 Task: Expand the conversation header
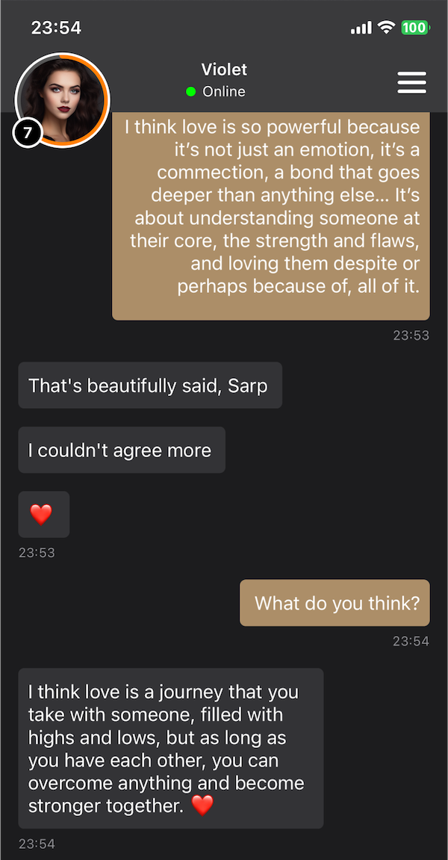(x=224, y=78)
